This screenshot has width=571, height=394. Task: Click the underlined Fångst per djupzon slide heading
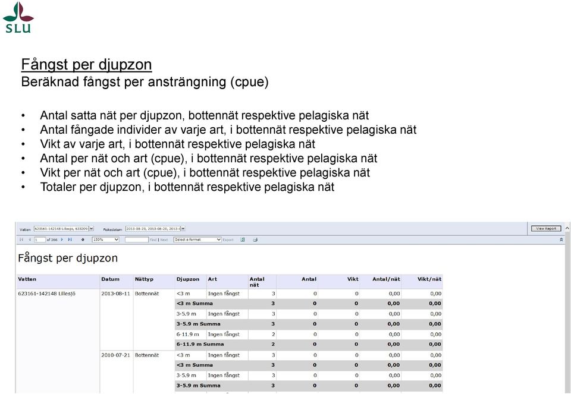86,64
